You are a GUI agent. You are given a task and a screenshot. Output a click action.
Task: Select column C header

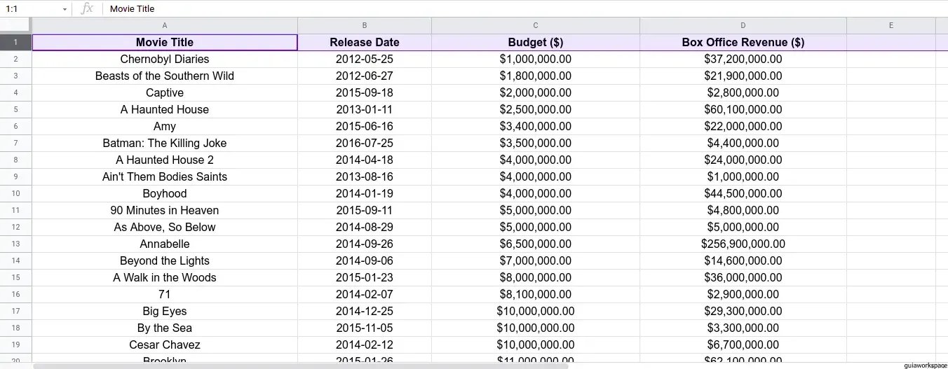[x=536, y=25]
